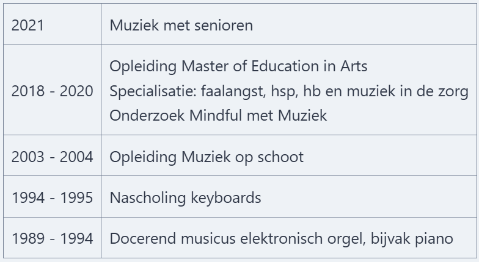Image resolution: width=479 pixels, height=262 pixels.
Task: Click the 1994 - 1995 date range
Action: (x=52, y=197)
